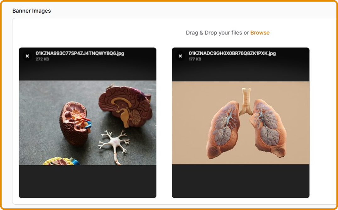
Task: Click the 01KZNA993C77SP4ZJ4TNQWY8Q6.jpg filename label
Action: (x=80, y=53)
